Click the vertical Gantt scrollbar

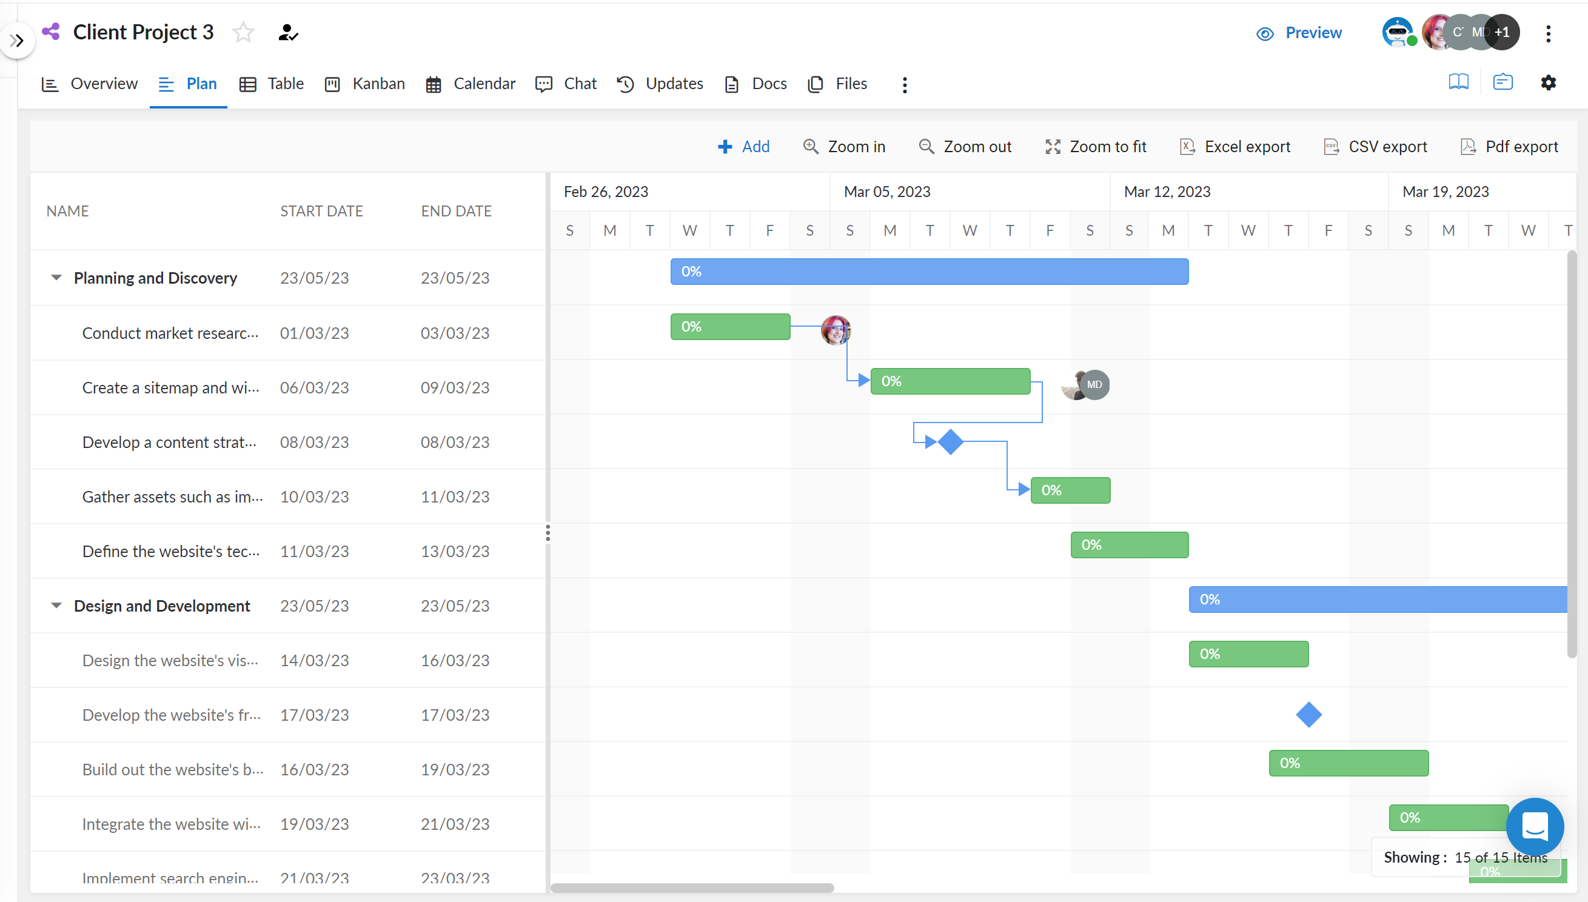click(x=1572, y=454)
